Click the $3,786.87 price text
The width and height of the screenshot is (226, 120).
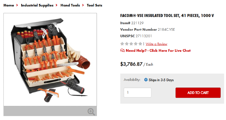coord(131,64)
